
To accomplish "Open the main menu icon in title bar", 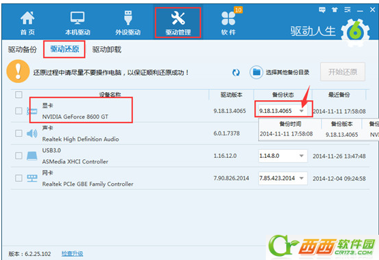I will click(x=348, y=10).
